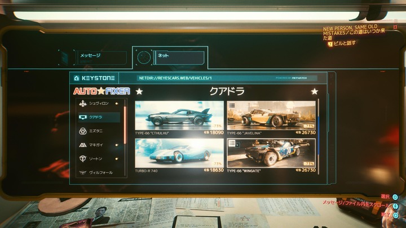Click the 18630 price
The width and height of the screenshot is (406, 228).
pos(214,170)
